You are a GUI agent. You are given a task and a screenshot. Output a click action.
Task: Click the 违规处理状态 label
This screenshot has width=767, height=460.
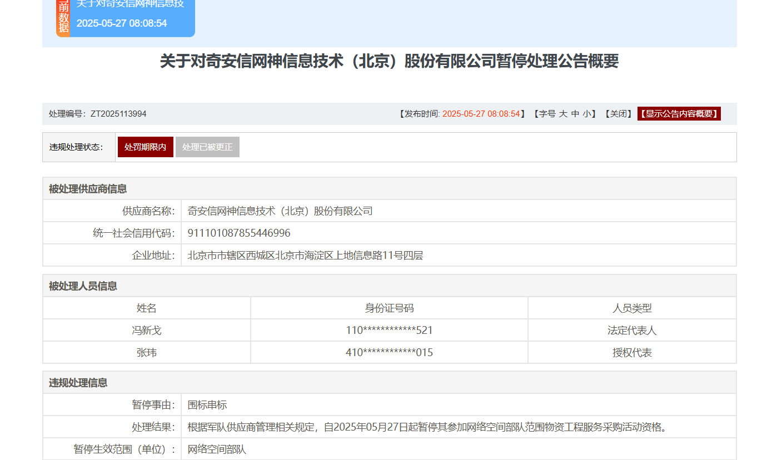point(76,147)
